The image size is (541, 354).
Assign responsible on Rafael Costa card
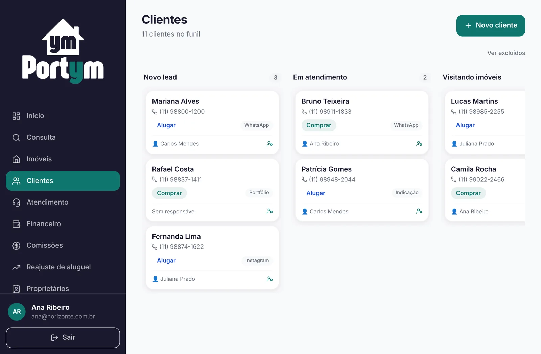(269, 211)
